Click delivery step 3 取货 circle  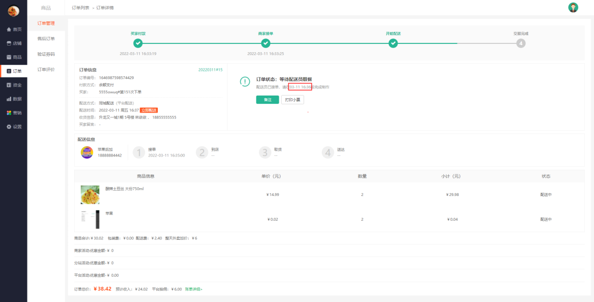[265, 152]
